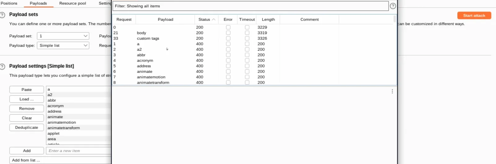Toggle Error checkbox for animatemotion row
496x164 pixels.
pos(228,77)
